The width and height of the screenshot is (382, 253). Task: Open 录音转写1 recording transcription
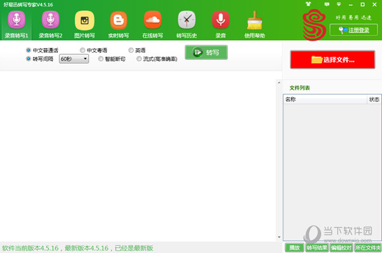17,25
